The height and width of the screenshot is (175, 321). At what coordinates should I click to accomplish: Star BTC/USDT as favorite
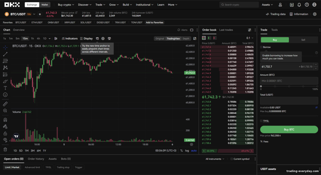[x=40, y=14]
